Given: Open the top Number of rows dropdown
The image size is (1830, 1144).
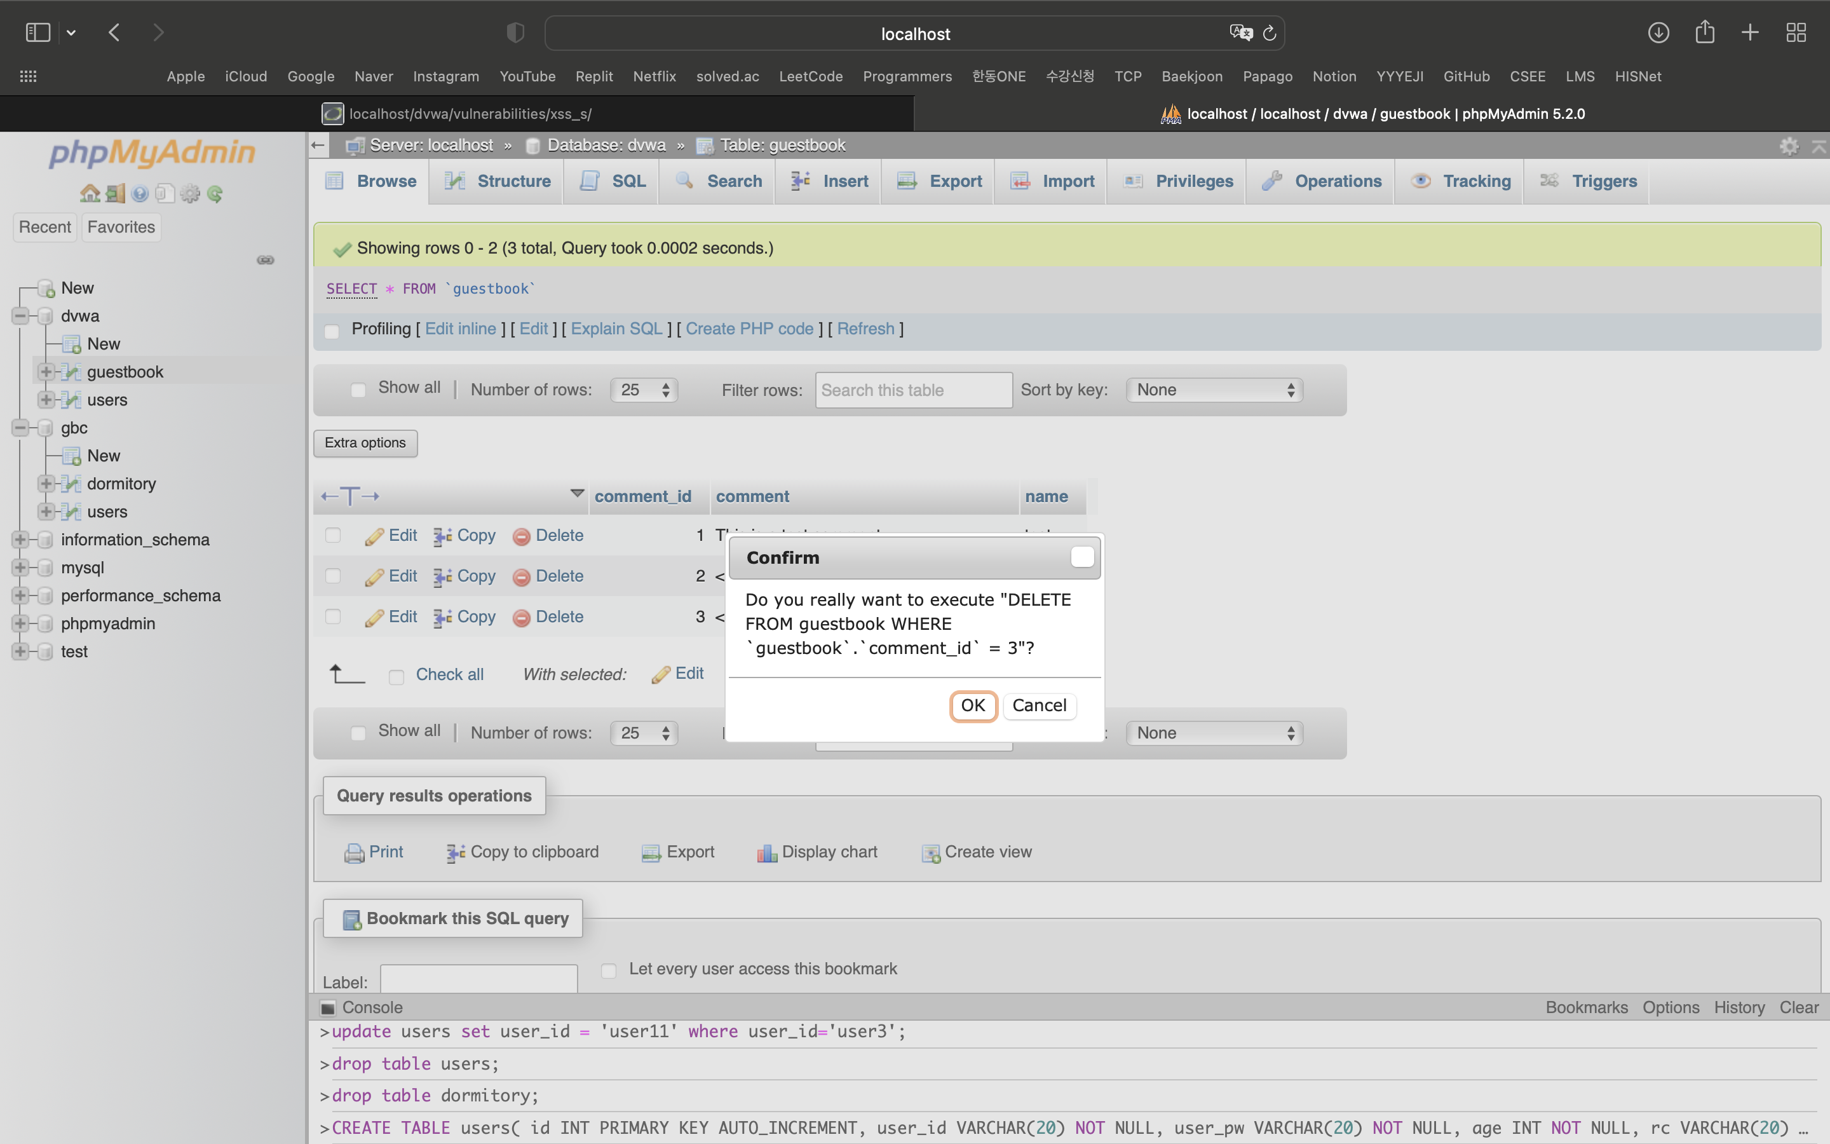Looking at the screenshot, I should (x=644, y=390).
